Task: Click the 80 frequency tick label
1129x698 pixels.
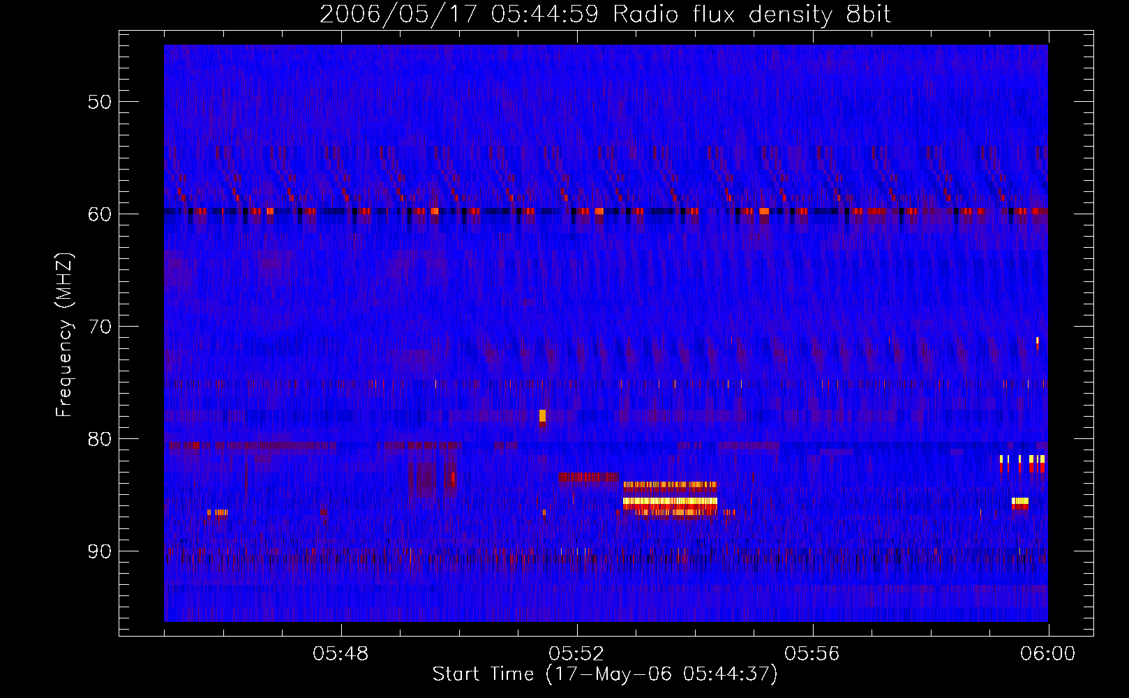Action: point(100,439)
